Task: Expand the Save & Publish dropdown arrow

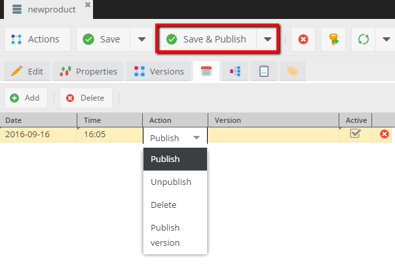Action: (x=267, y=39)
